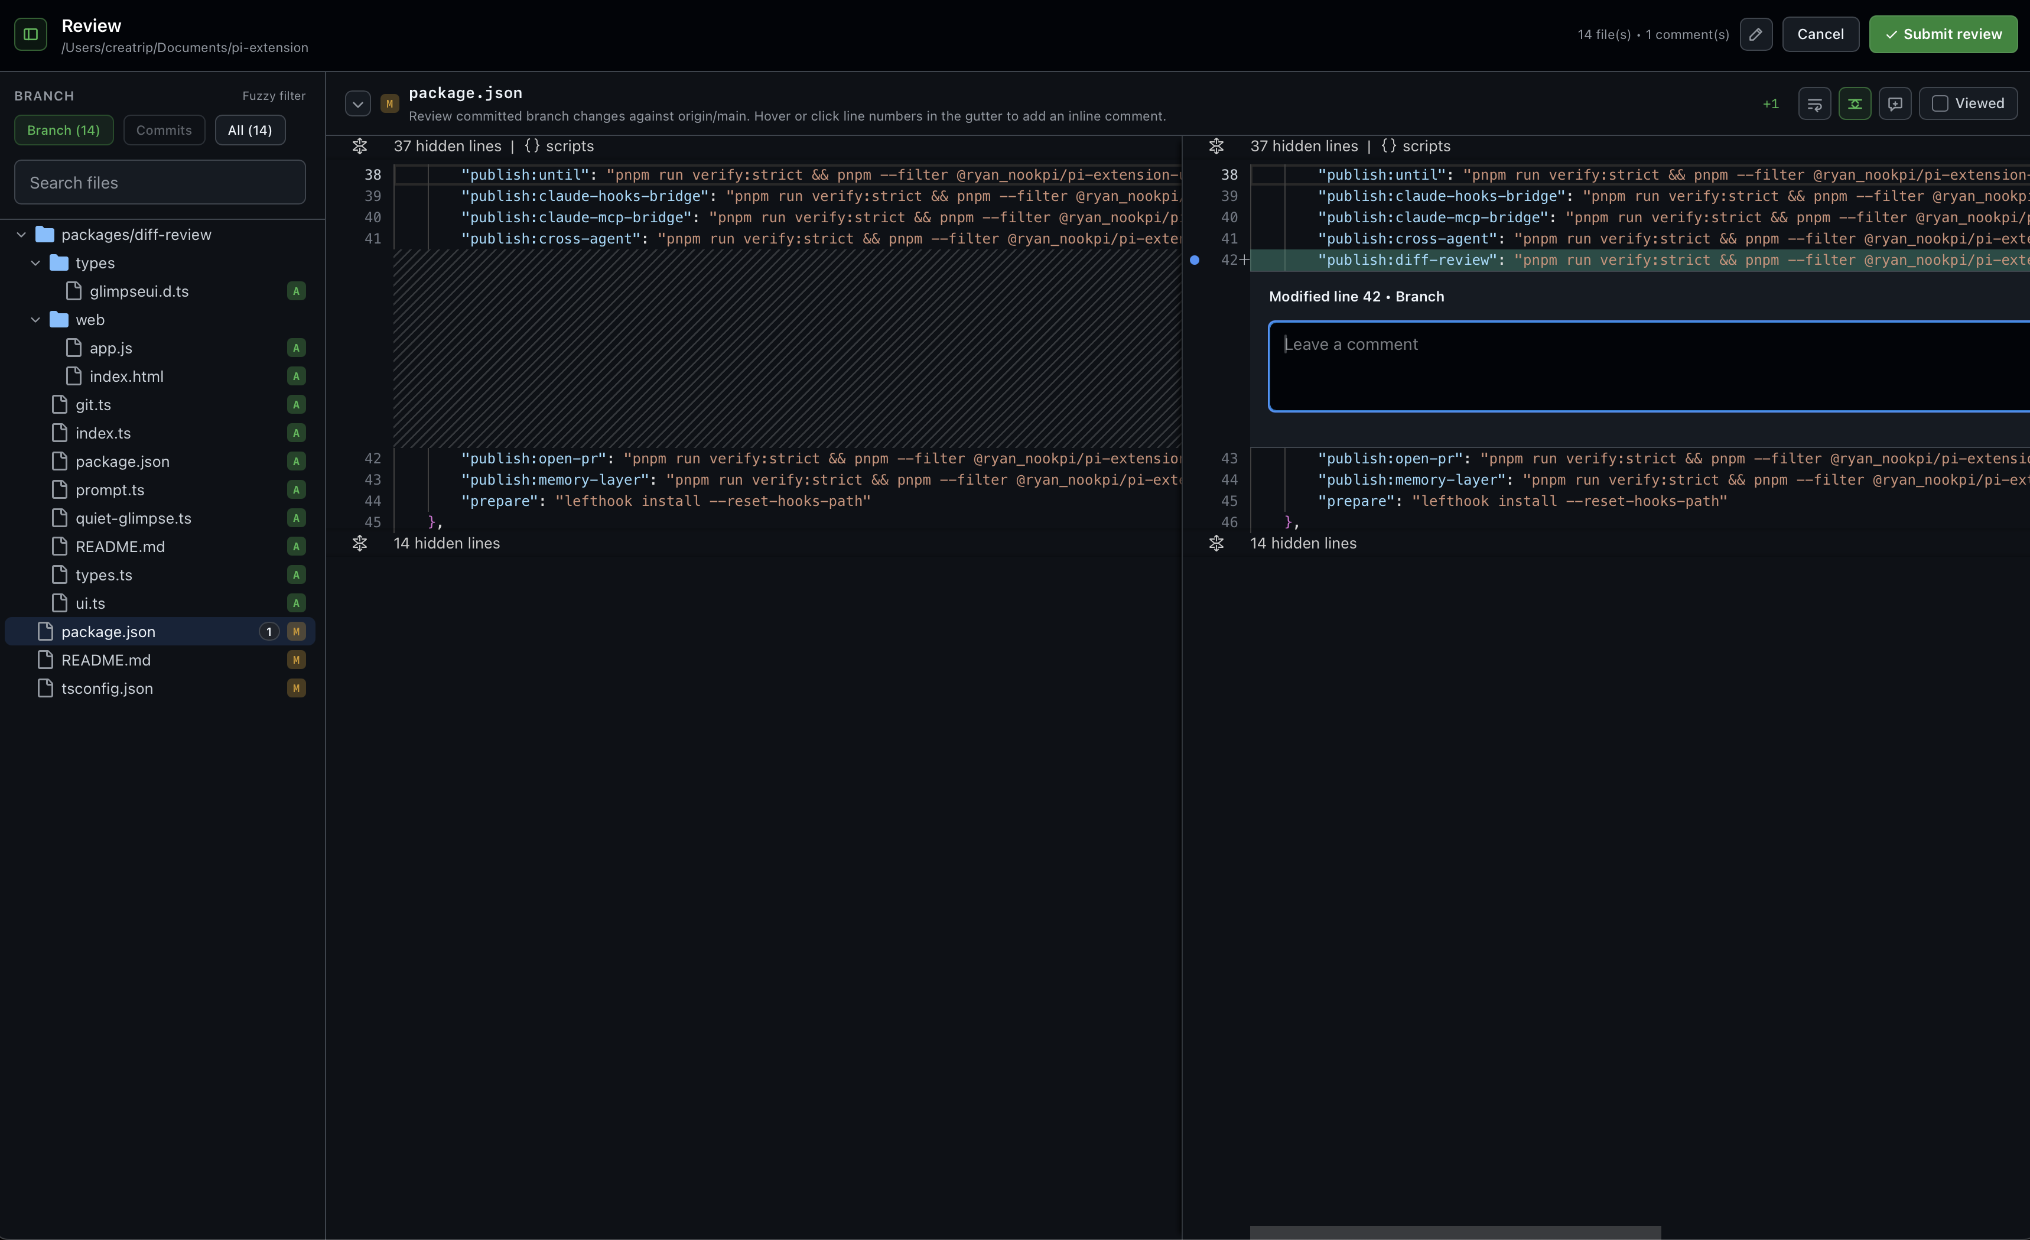Toggle the green collapse-unchanged-lines icon
This screenshot has width=2030, height=1240.
[1855, 104]
